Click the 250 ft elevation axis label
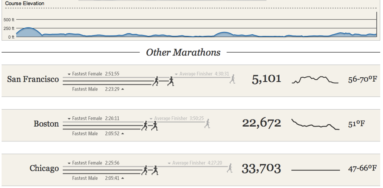Image resolution: width=383 pixels, height=188 pixels. [x=9, y=28]
